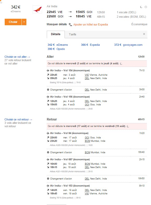Open the 372 € govoyages.com offer
This screenshot has width=151, height=205.
point(128,45)
